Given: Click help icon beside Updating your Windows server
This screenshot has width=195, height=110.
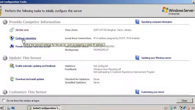Looking at the screenshot, I should tap(137, 58).
